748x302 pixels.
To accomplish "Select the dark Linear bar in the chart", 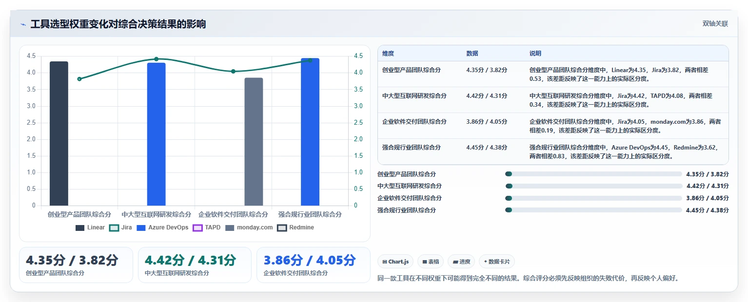I will click(x=59, y=133).
